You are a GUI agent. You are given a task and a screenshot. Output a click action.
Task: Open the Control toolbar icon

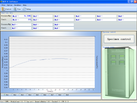[x=3, y=9]
